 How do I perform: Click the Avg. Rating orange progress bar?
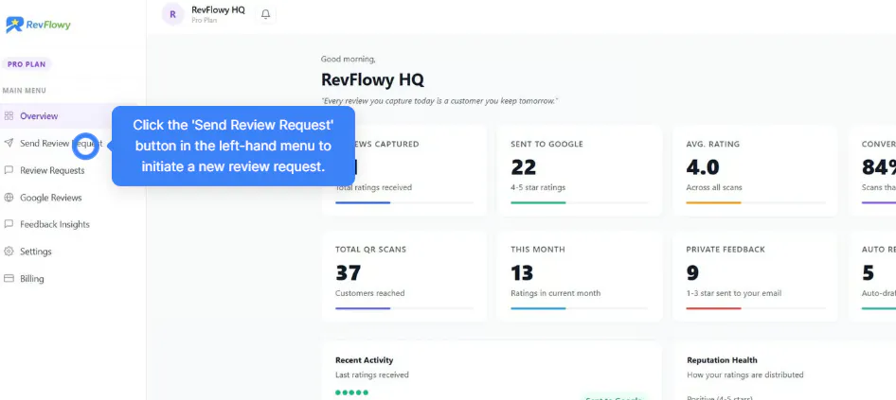pos(756,202)
